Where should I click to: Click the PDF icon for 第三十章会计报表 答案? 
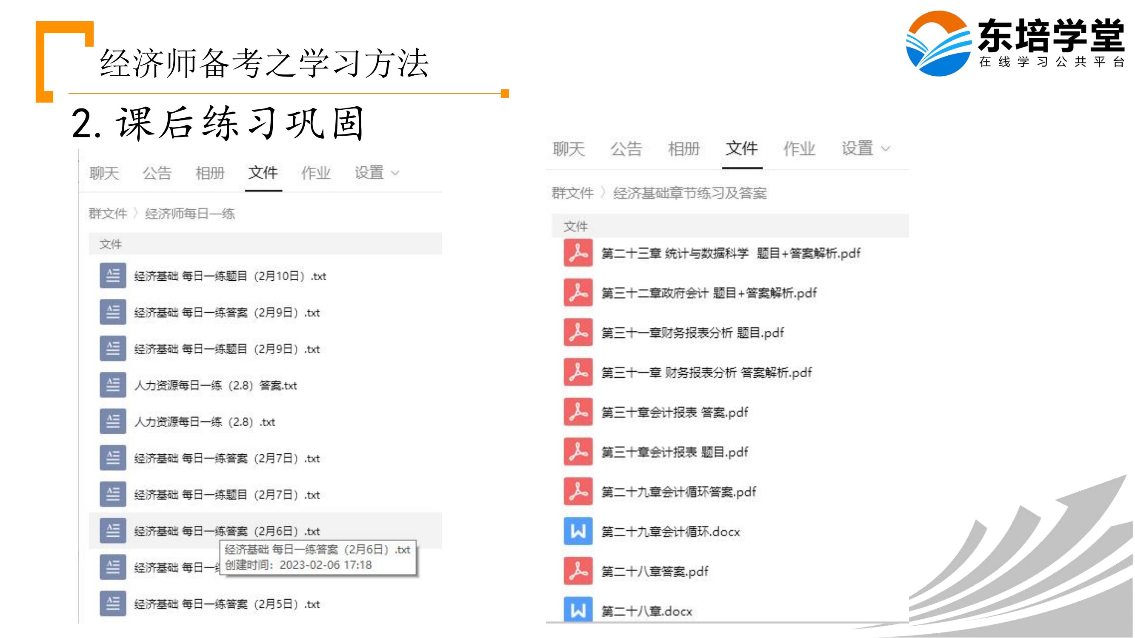[578, 412]
